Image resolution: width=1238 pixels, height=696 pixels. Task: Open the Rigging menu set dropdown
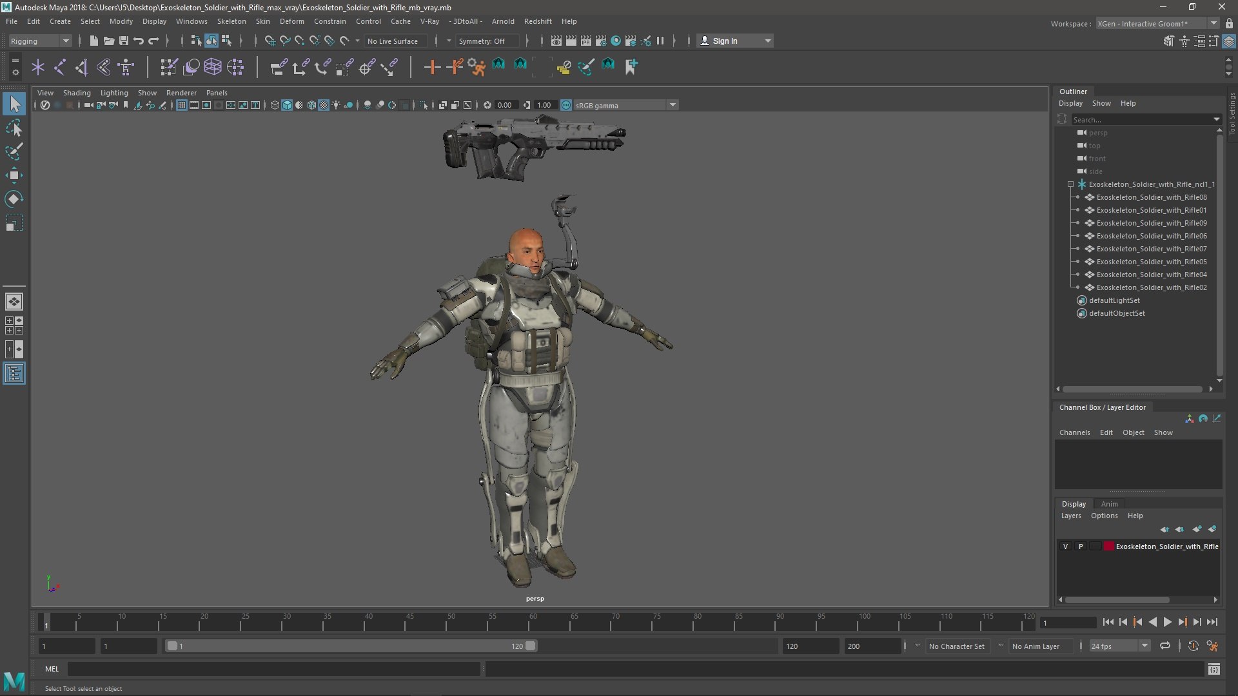pyautogui.click(x=40, y=41)
